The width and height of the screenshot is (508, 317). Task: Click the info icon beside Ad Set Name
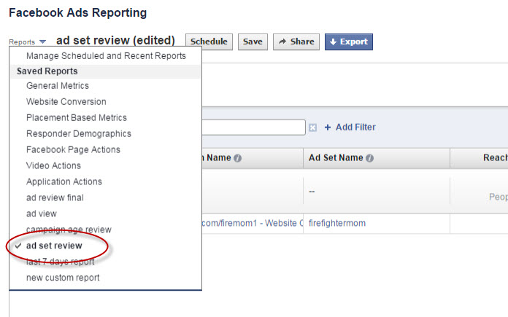[369, 158]
